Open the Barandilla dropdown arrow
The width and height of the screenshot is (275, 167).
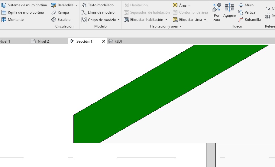(77, 5)
